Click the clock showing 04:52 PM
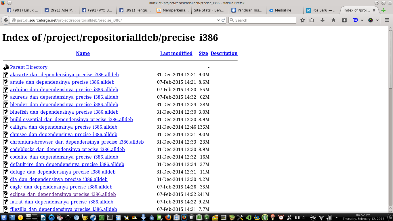 [363, 215]
